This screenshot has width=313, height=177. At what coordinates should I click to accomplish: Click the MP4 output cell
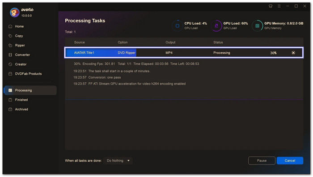pyautogui.click(x=169, y=53)
